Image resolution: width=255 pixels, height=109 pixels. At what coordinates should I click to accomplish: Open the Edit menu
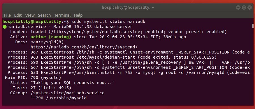click(18, 15)
